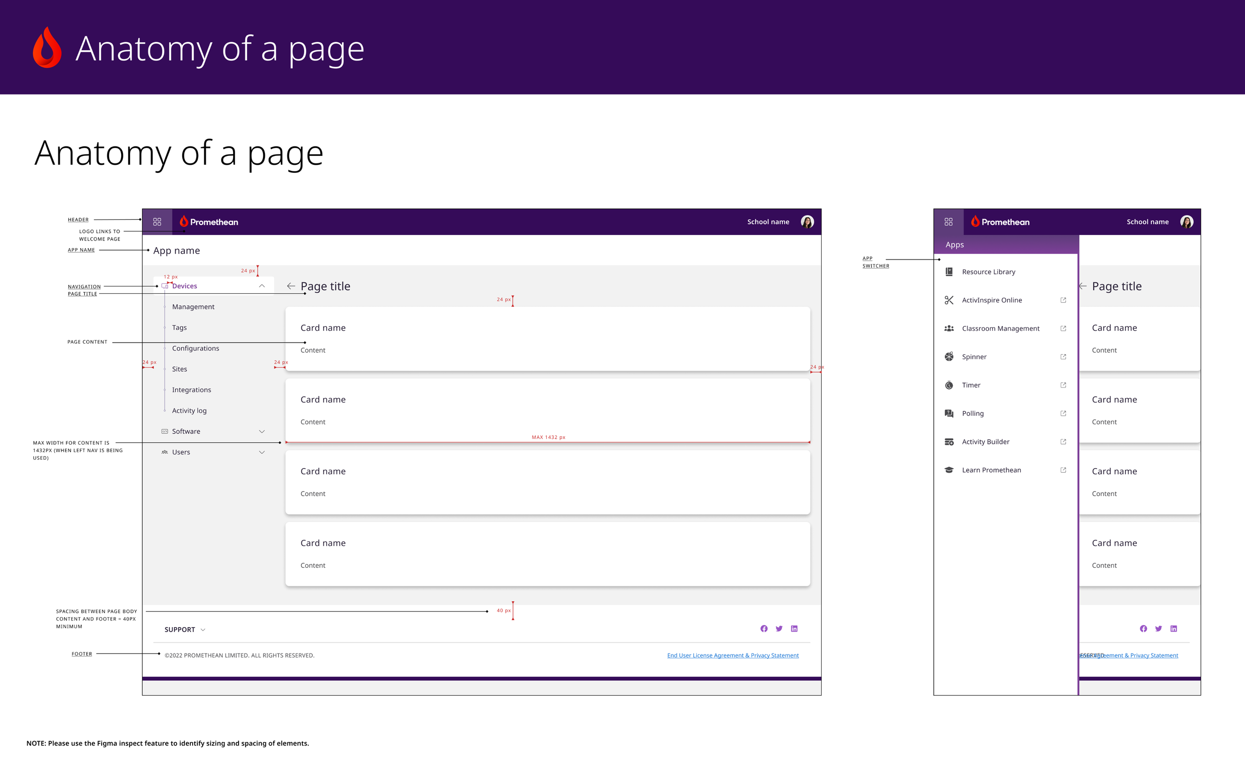Open Resource Library in Apps switcher

(989, 272)
